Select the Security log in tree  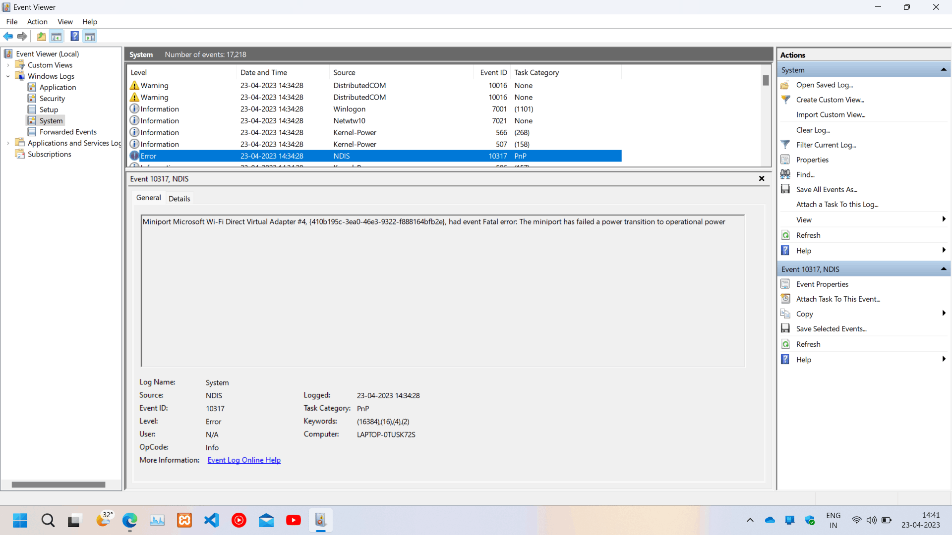[x=52, y=99]
